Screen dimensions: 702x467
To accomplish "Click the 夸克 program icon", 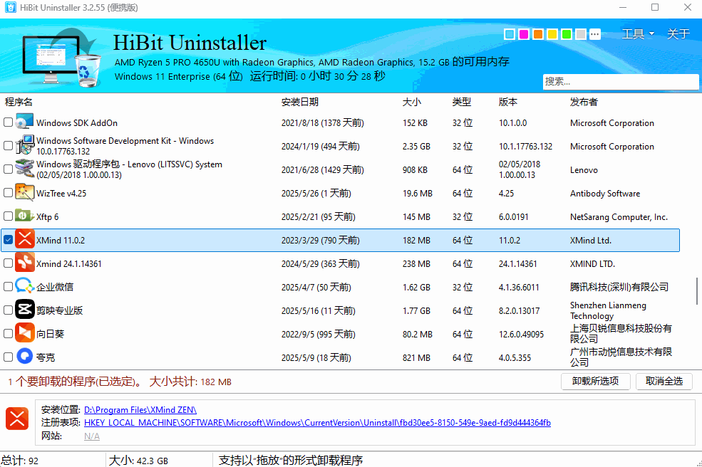I will [25, 357].
